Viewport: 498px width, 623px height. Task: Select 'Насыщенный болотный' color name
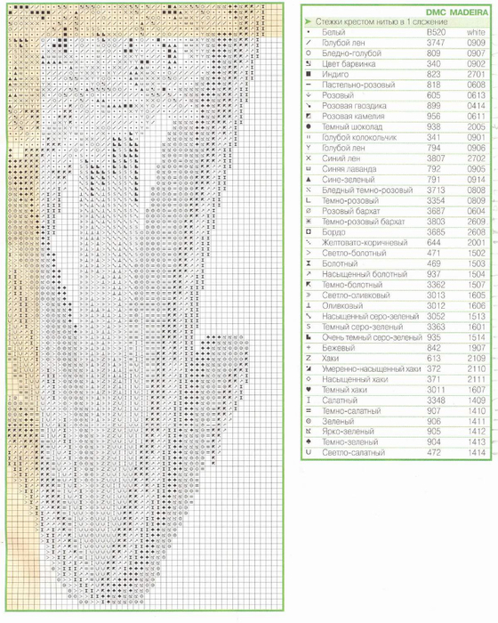365,274
